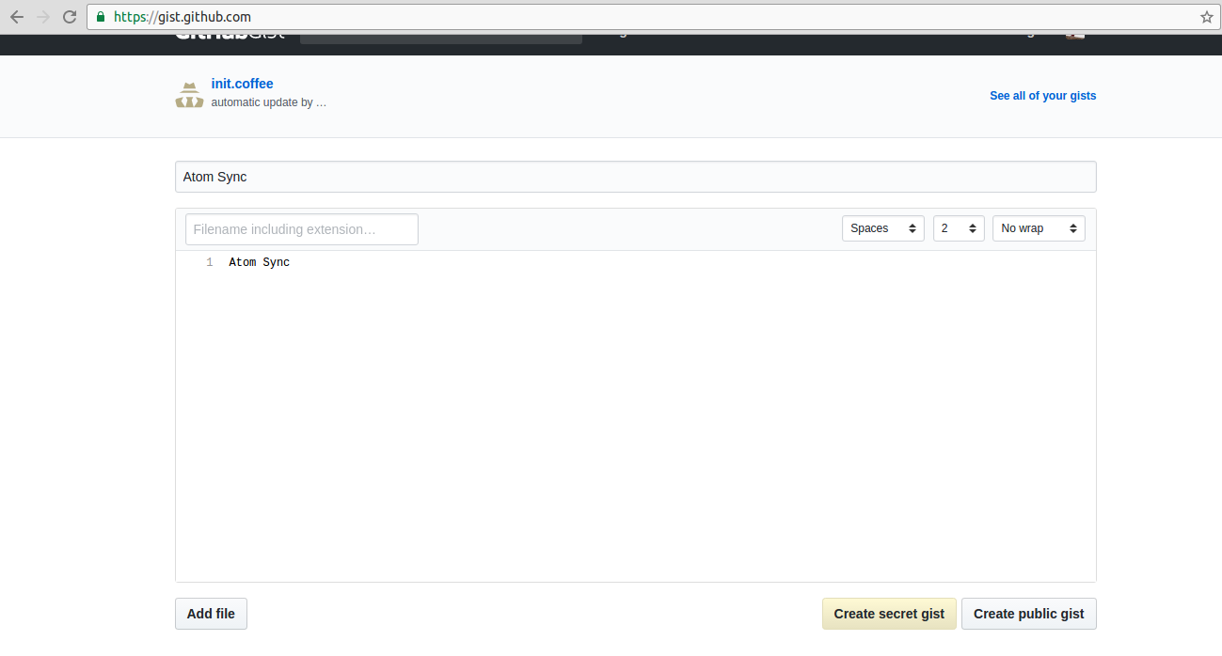Click the 'Atom Sync' code line in editor

[x=260, y=262]
